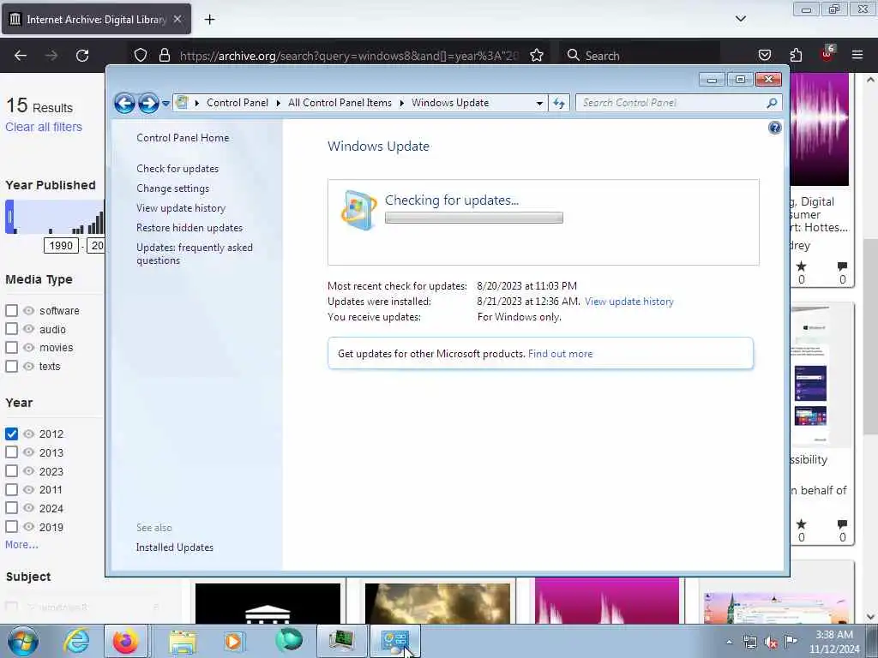Image resolution: width=878 pixels, height=658 pixels.
Task: Launch Internet Explorer from taskbar
Action: (76, 641)
